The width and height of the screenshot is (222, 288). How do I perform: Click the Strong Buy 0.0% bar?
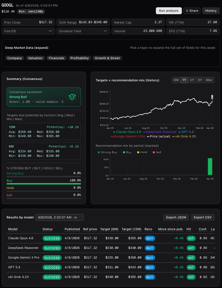click(44, 177)
